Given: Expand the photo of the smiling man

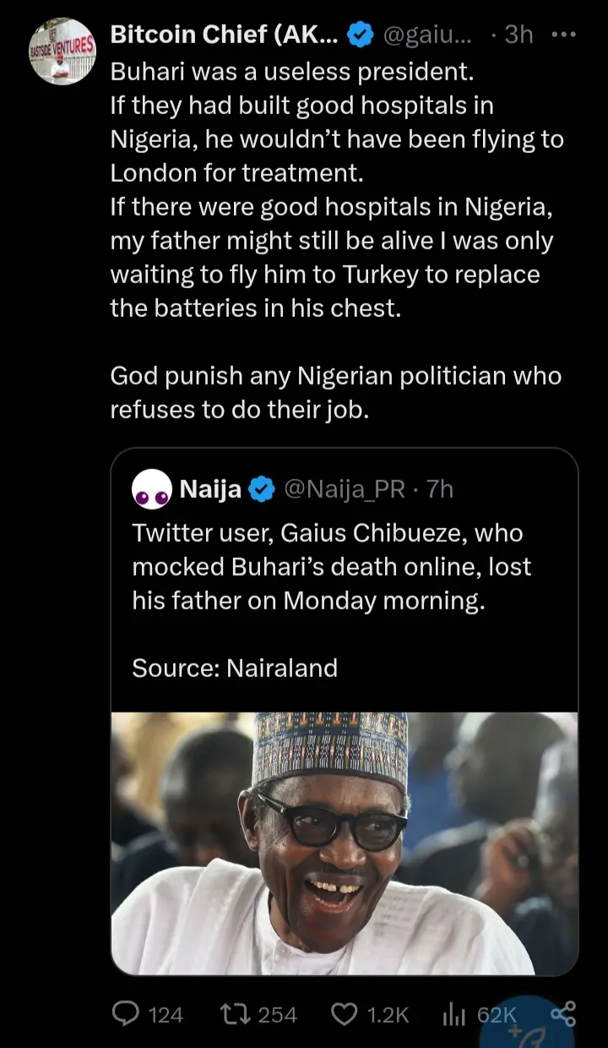Looking at the screenshot, I should 345,843.
